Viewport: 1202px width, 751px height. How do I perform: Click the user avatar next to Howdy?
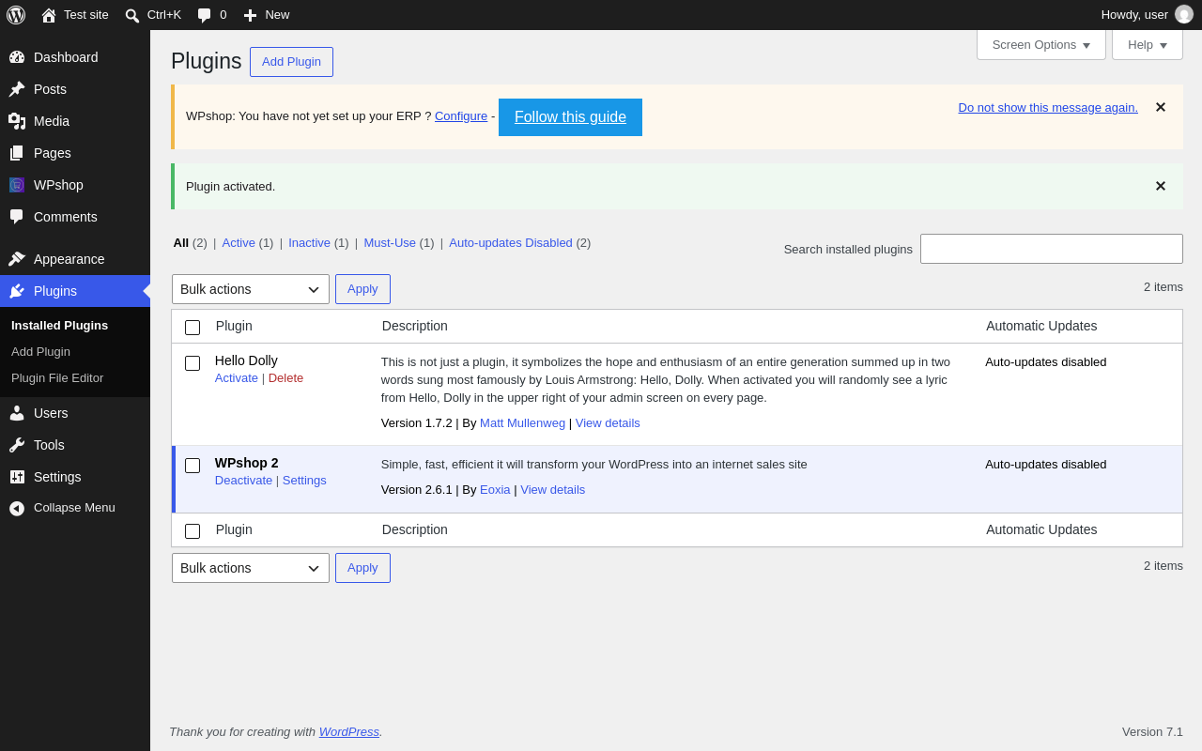1184,14
